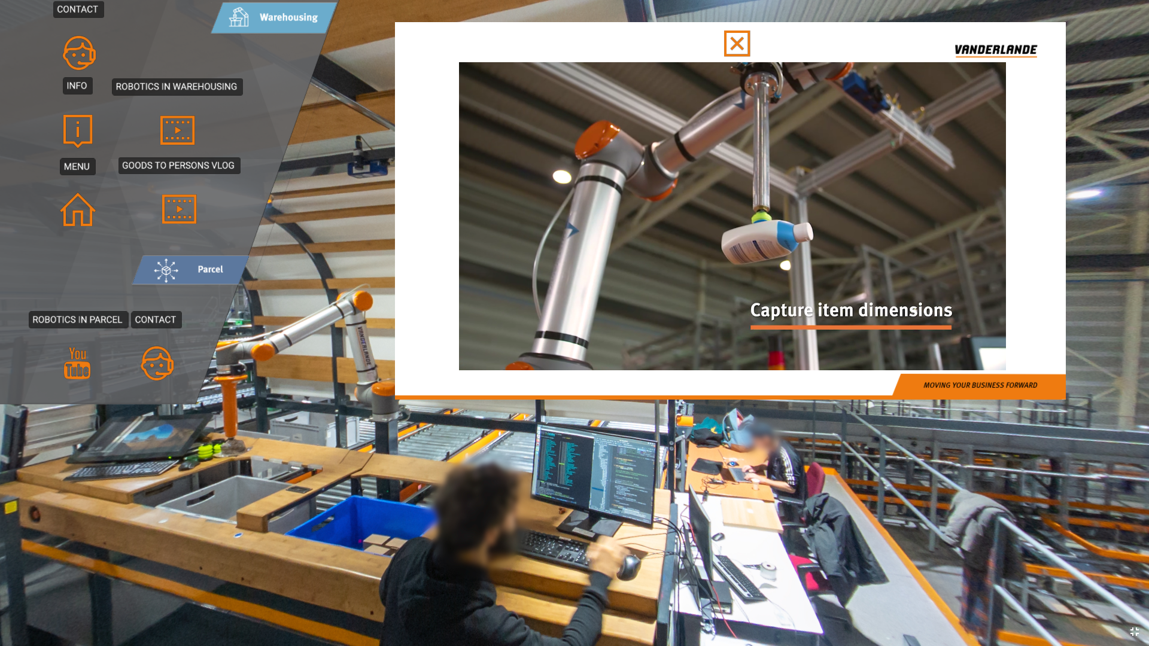Screen dimensions: 1149x646
Task: Click the ROBOTICS IN WAREHOUSING button
Action: (x=176, y=86)
